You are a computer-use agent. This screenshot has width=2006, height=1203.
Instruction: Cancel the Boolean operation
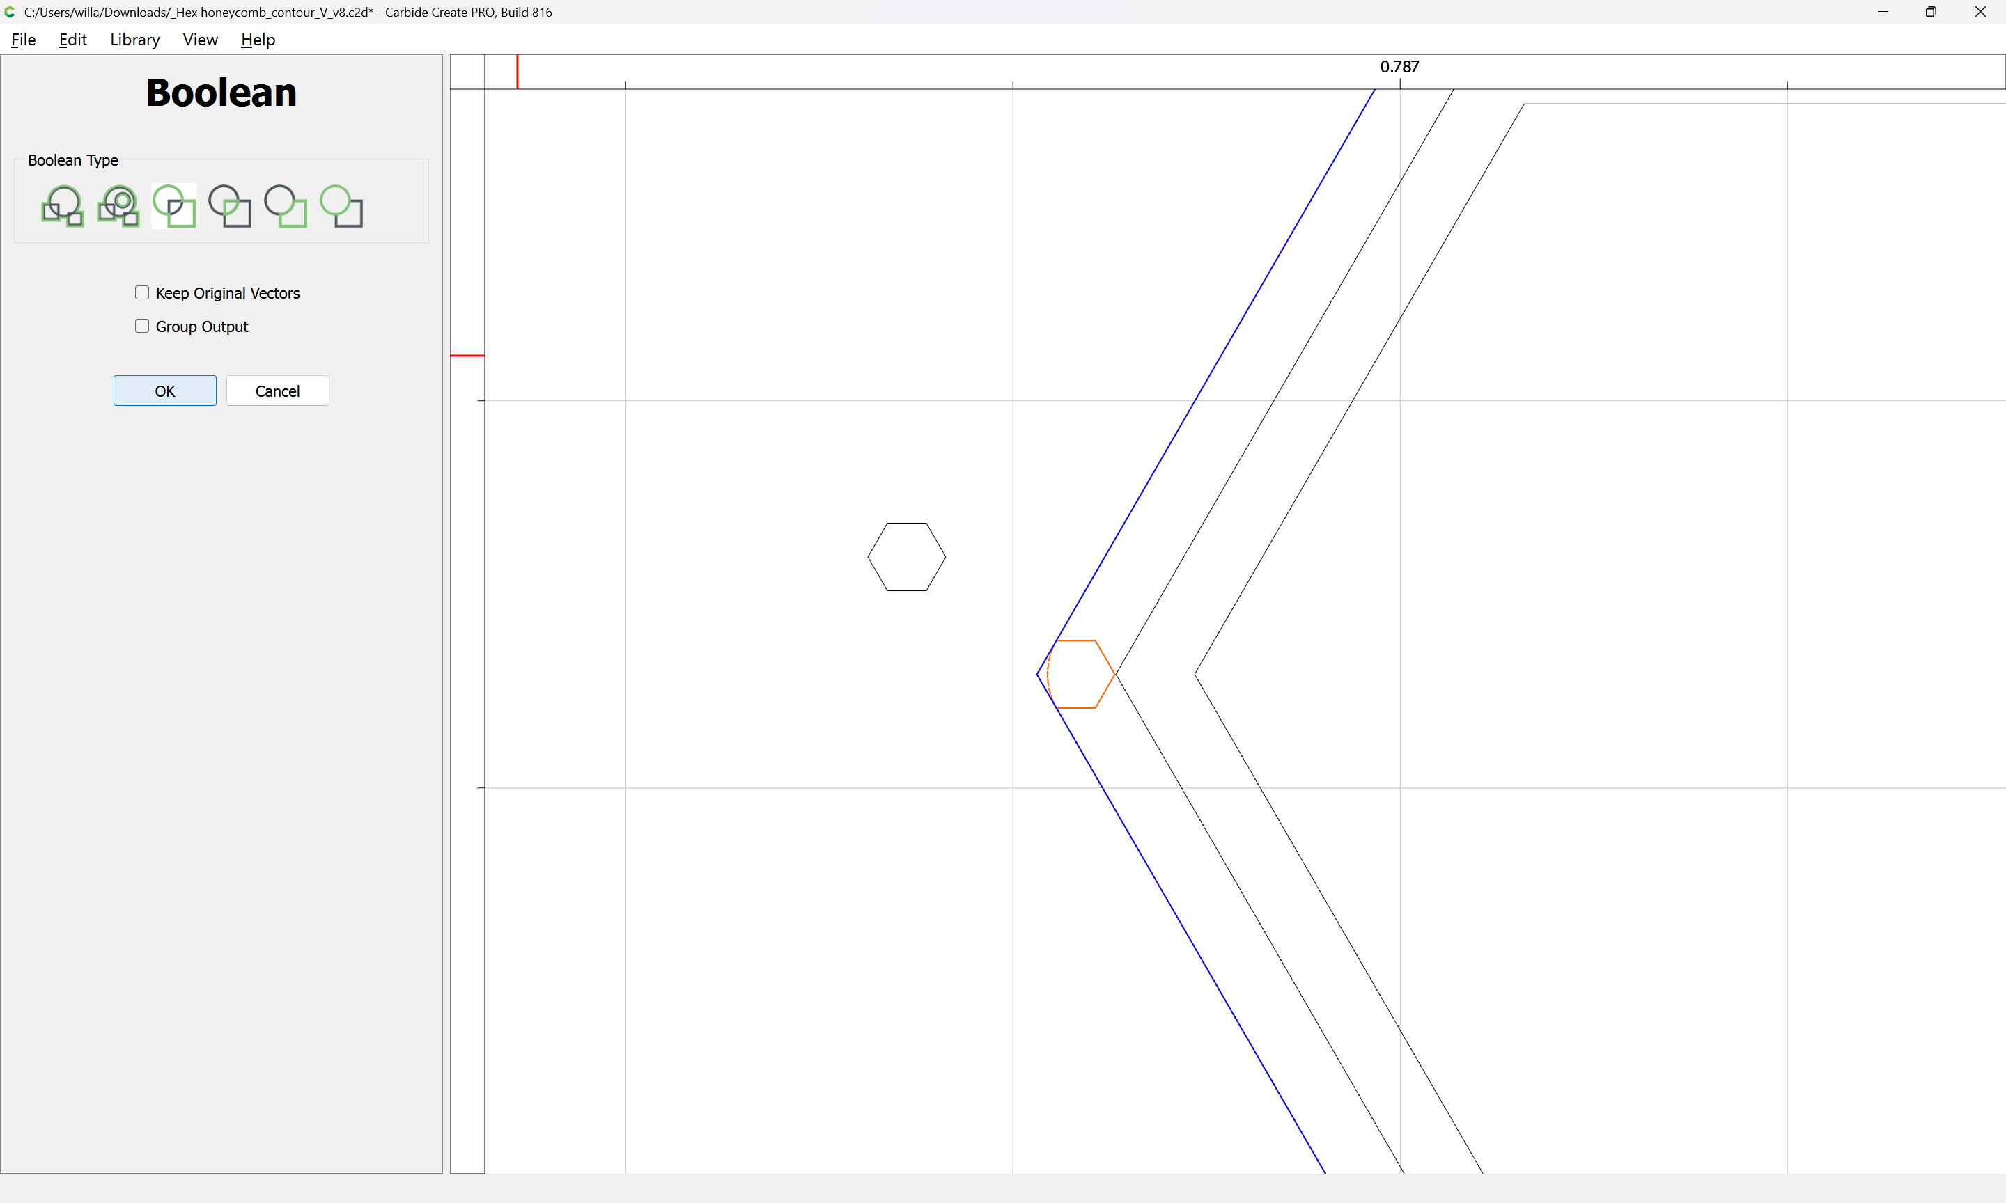[277, 391]
